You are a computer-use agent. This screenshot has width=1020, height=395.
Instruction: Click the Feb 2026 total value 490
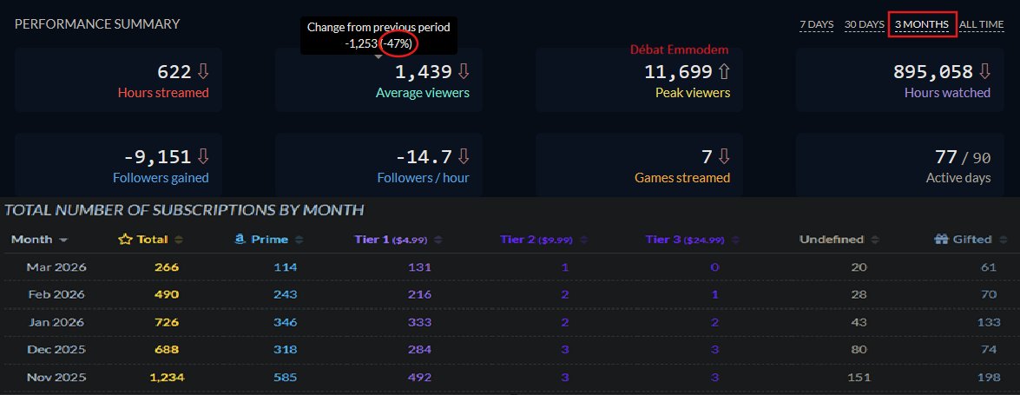point(167,295)
